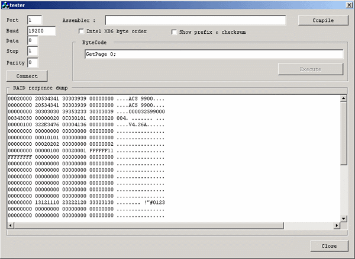The image size is (355, 259).
Task: Click the dump scroll up arrow
Action: point(343,98)
